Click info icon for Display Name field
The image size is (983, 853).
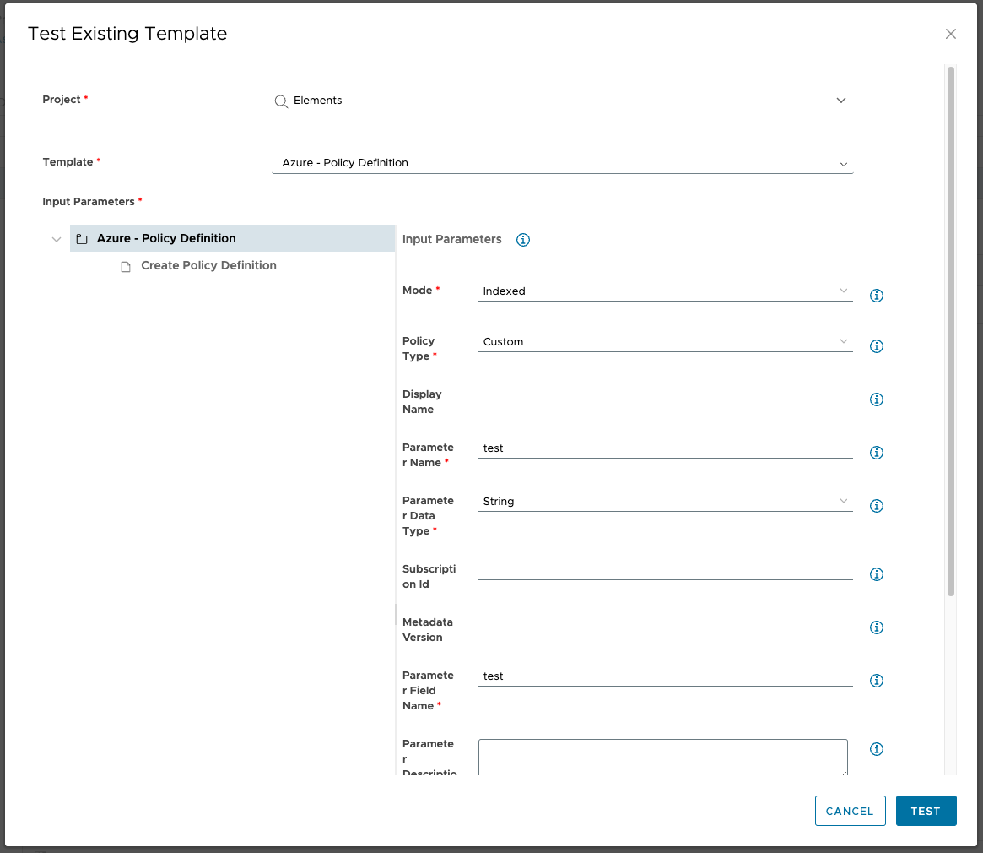pos(877,399)
